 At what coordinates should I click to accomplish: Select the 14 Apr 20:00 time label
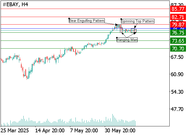(50, 131)
